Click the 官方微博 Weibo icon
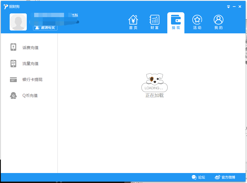This screenshot has height=183, width=247. pyautogui.click(x=218, y=177)
